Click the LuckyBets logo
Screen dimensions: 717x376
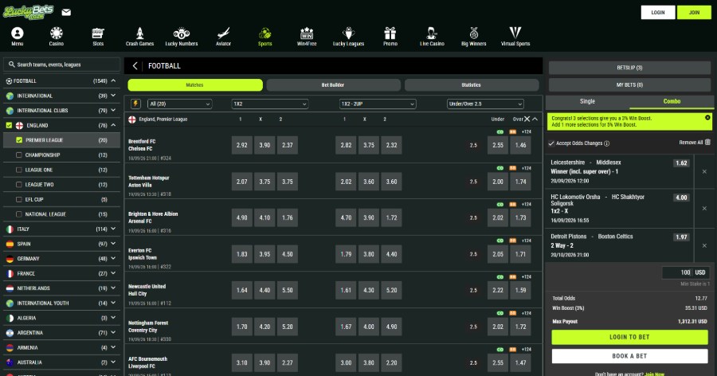tap(29, 11)
